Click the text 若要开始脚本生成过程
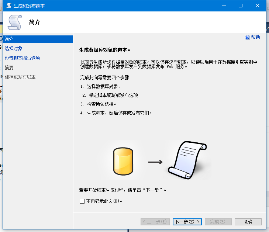The height and width of the screenshot is (232, 269). pos(101,190)
